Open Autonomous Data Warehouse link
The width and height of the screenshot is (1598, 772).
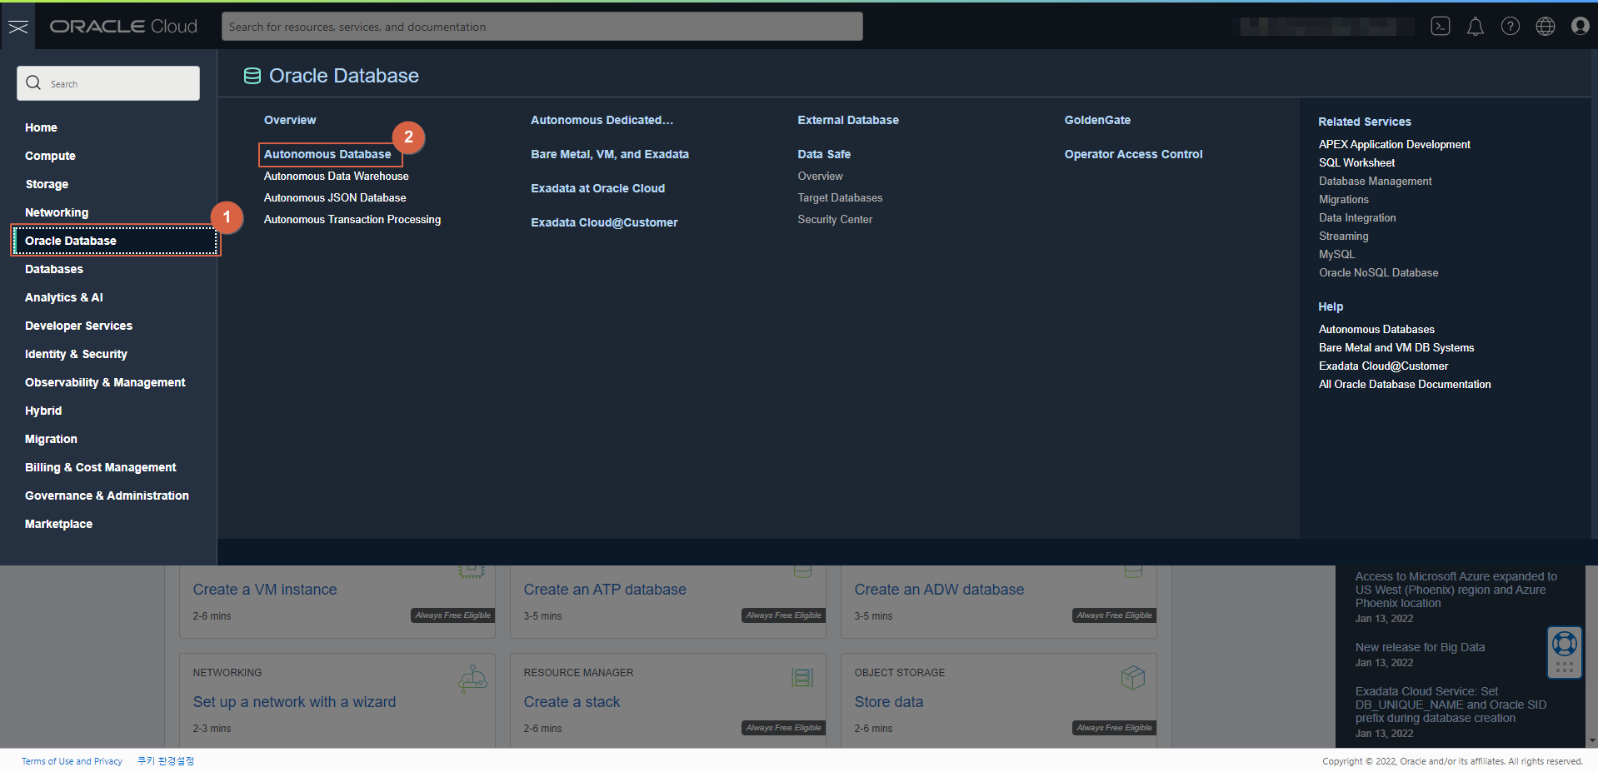(x=337, y=176)
